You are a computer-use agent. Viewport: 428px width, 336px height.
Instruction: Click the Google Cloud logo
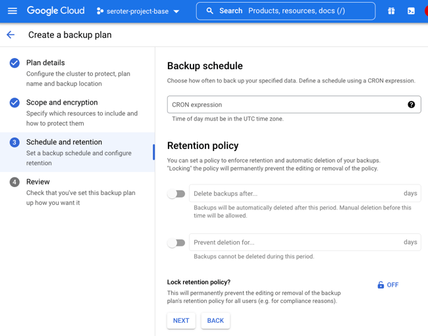click(x=55, y=11)
